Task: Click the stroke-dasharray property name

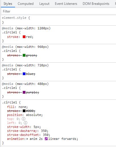Action: click(22, 131)
